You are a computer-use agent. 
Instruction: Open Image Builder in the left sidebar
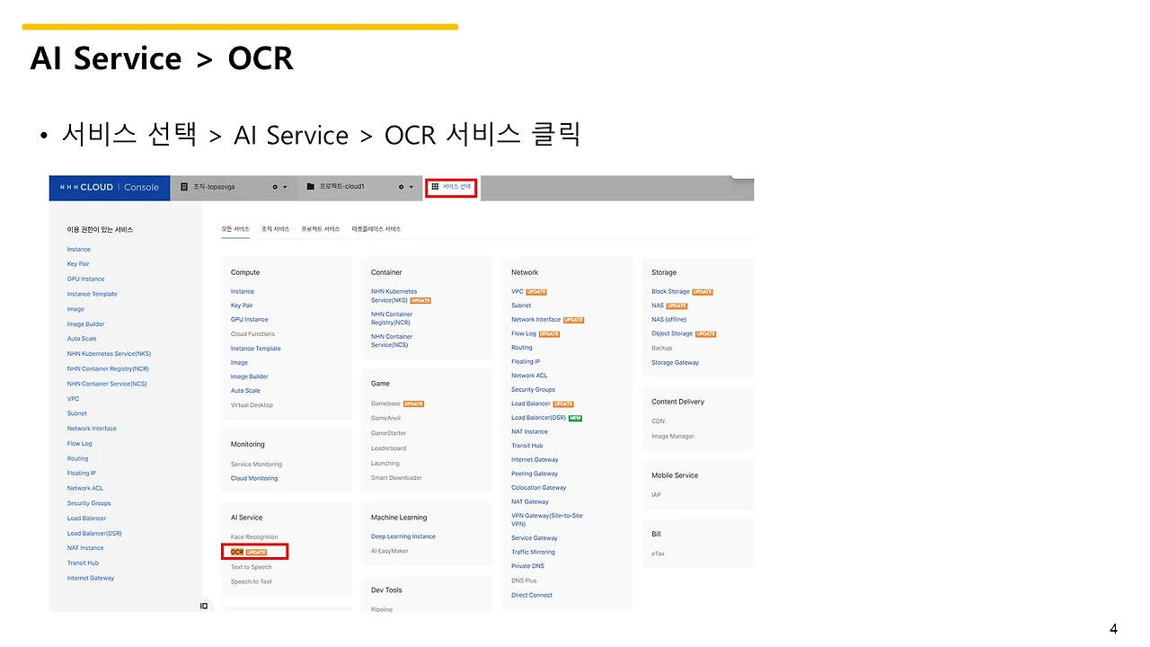coord(85,323)
